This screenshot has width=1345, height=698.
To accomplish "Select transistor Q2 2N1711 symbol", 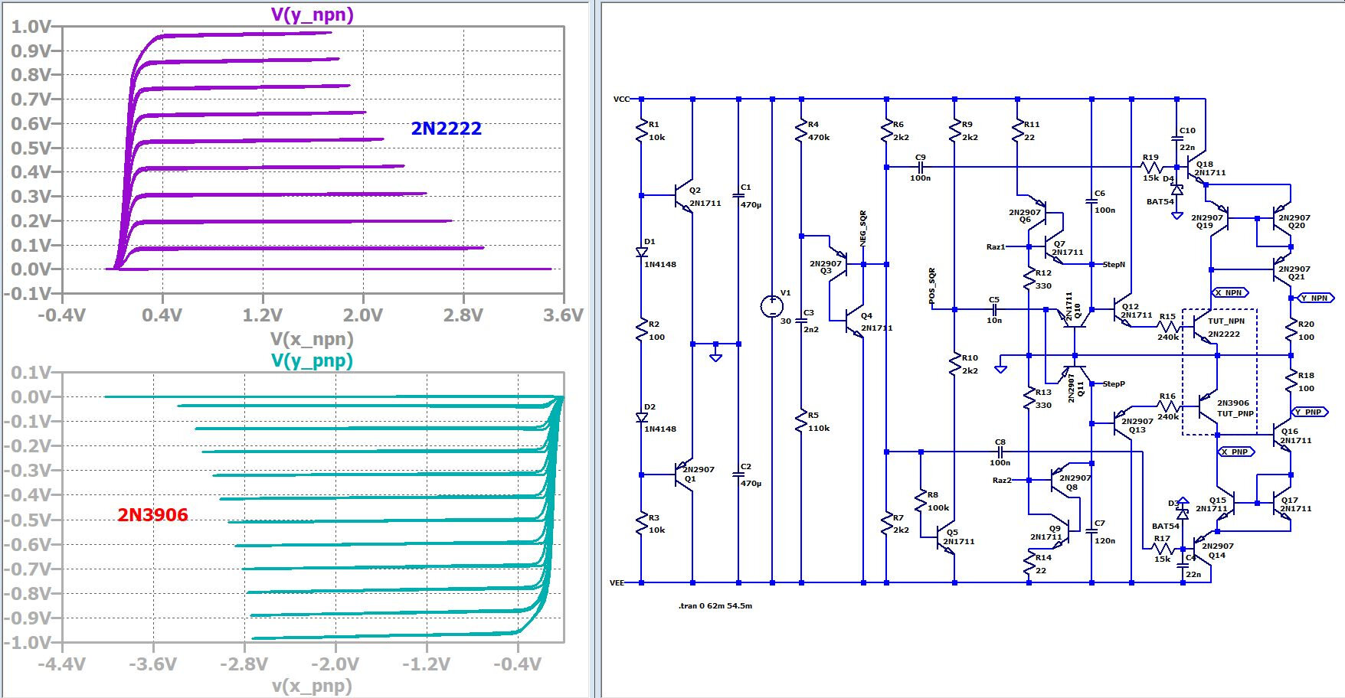I will click(684, 197).
